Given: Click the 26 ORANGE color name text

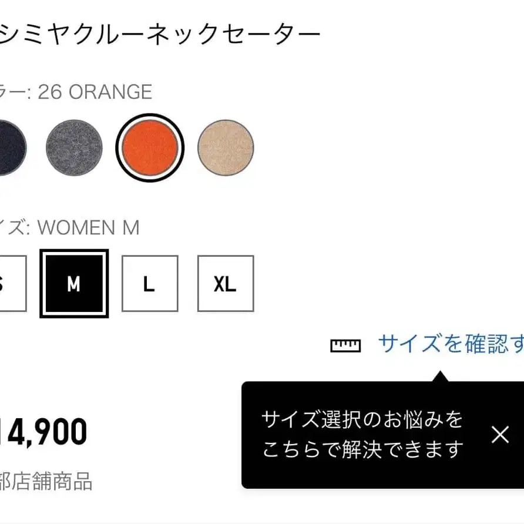Looking at the screenshot, I should coord(95,92).
